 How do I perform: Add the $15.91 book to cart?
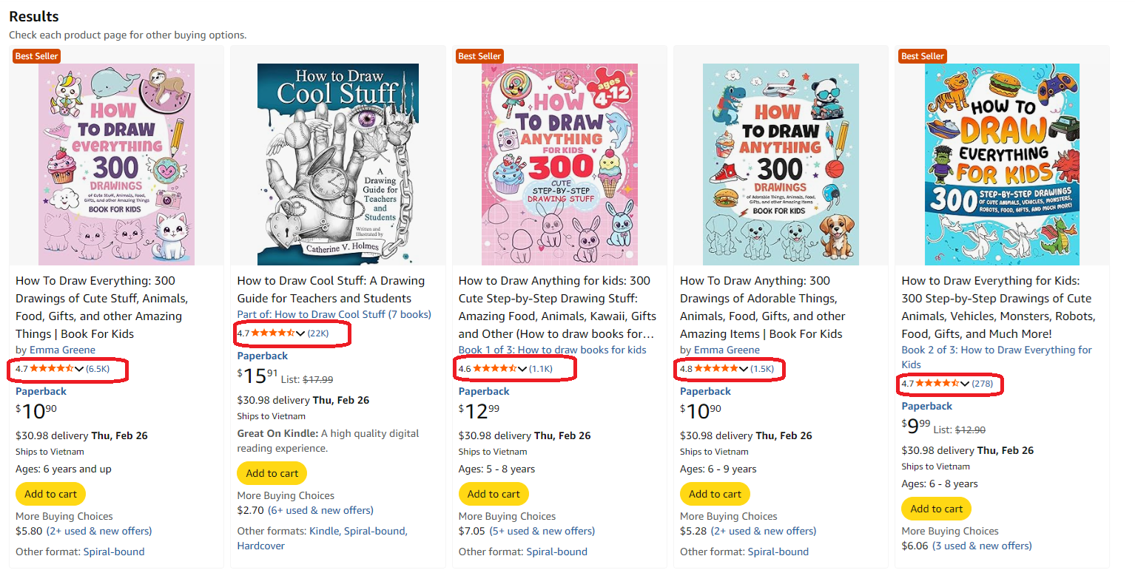272,473
